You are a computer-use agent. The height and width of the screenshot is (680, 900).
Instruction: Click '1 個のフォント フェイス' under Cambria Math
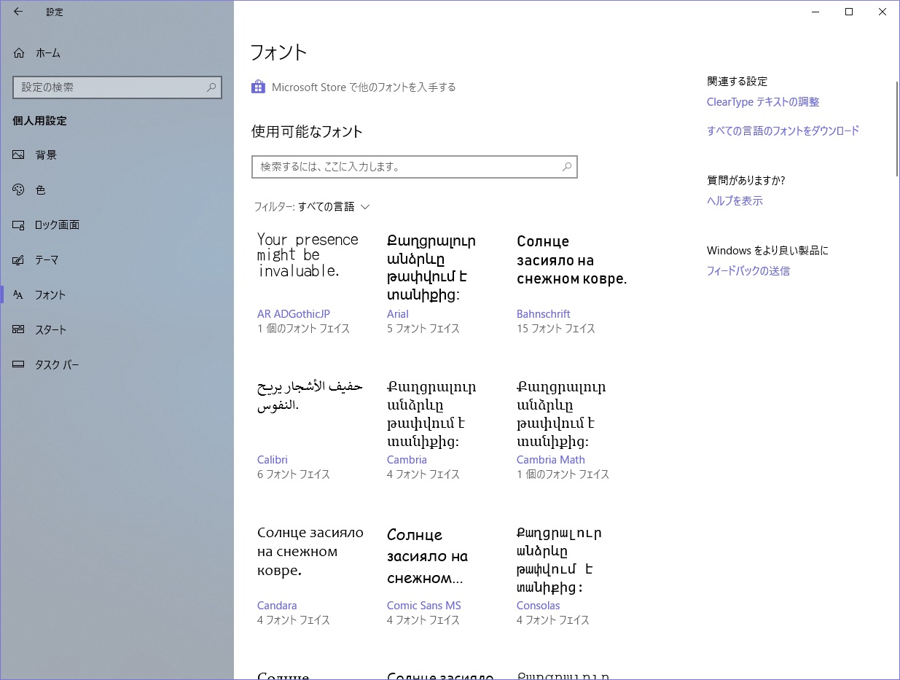point(563,474)
